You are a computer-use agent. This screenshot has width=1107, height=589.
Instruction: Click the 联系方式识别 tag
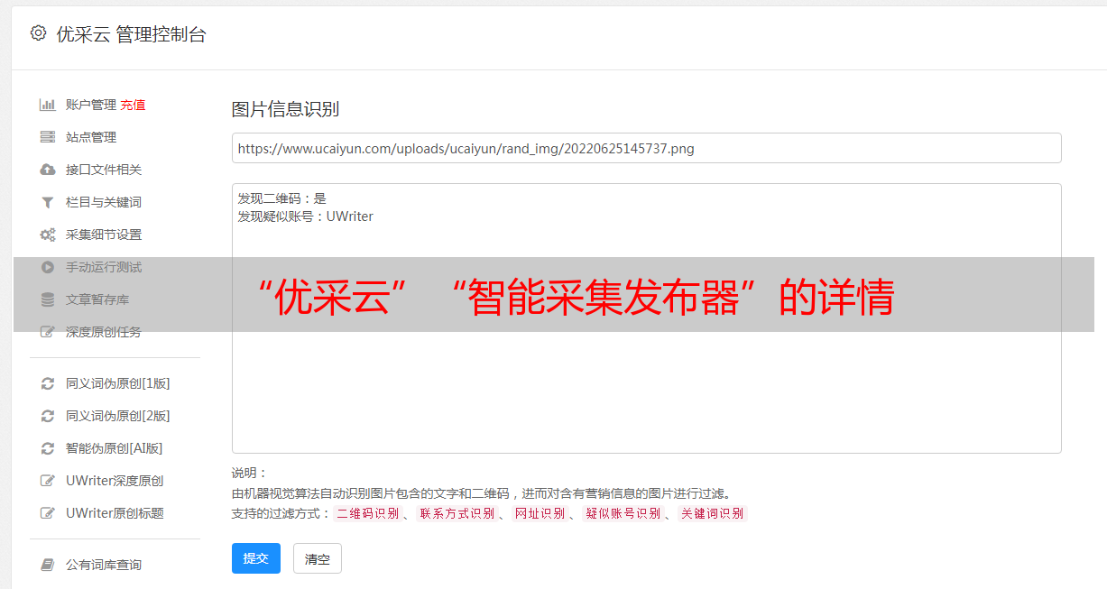pos(456,513)
